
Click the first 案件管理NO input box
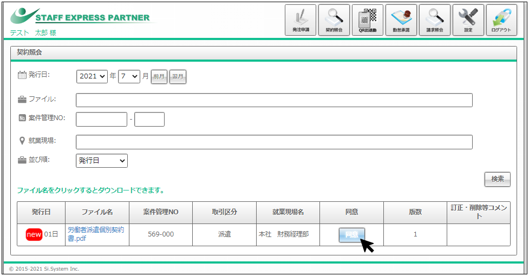pos(101,120)
